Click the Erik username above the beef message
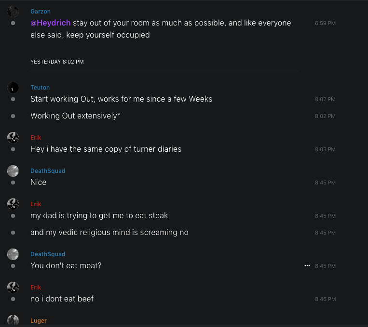 36,288
